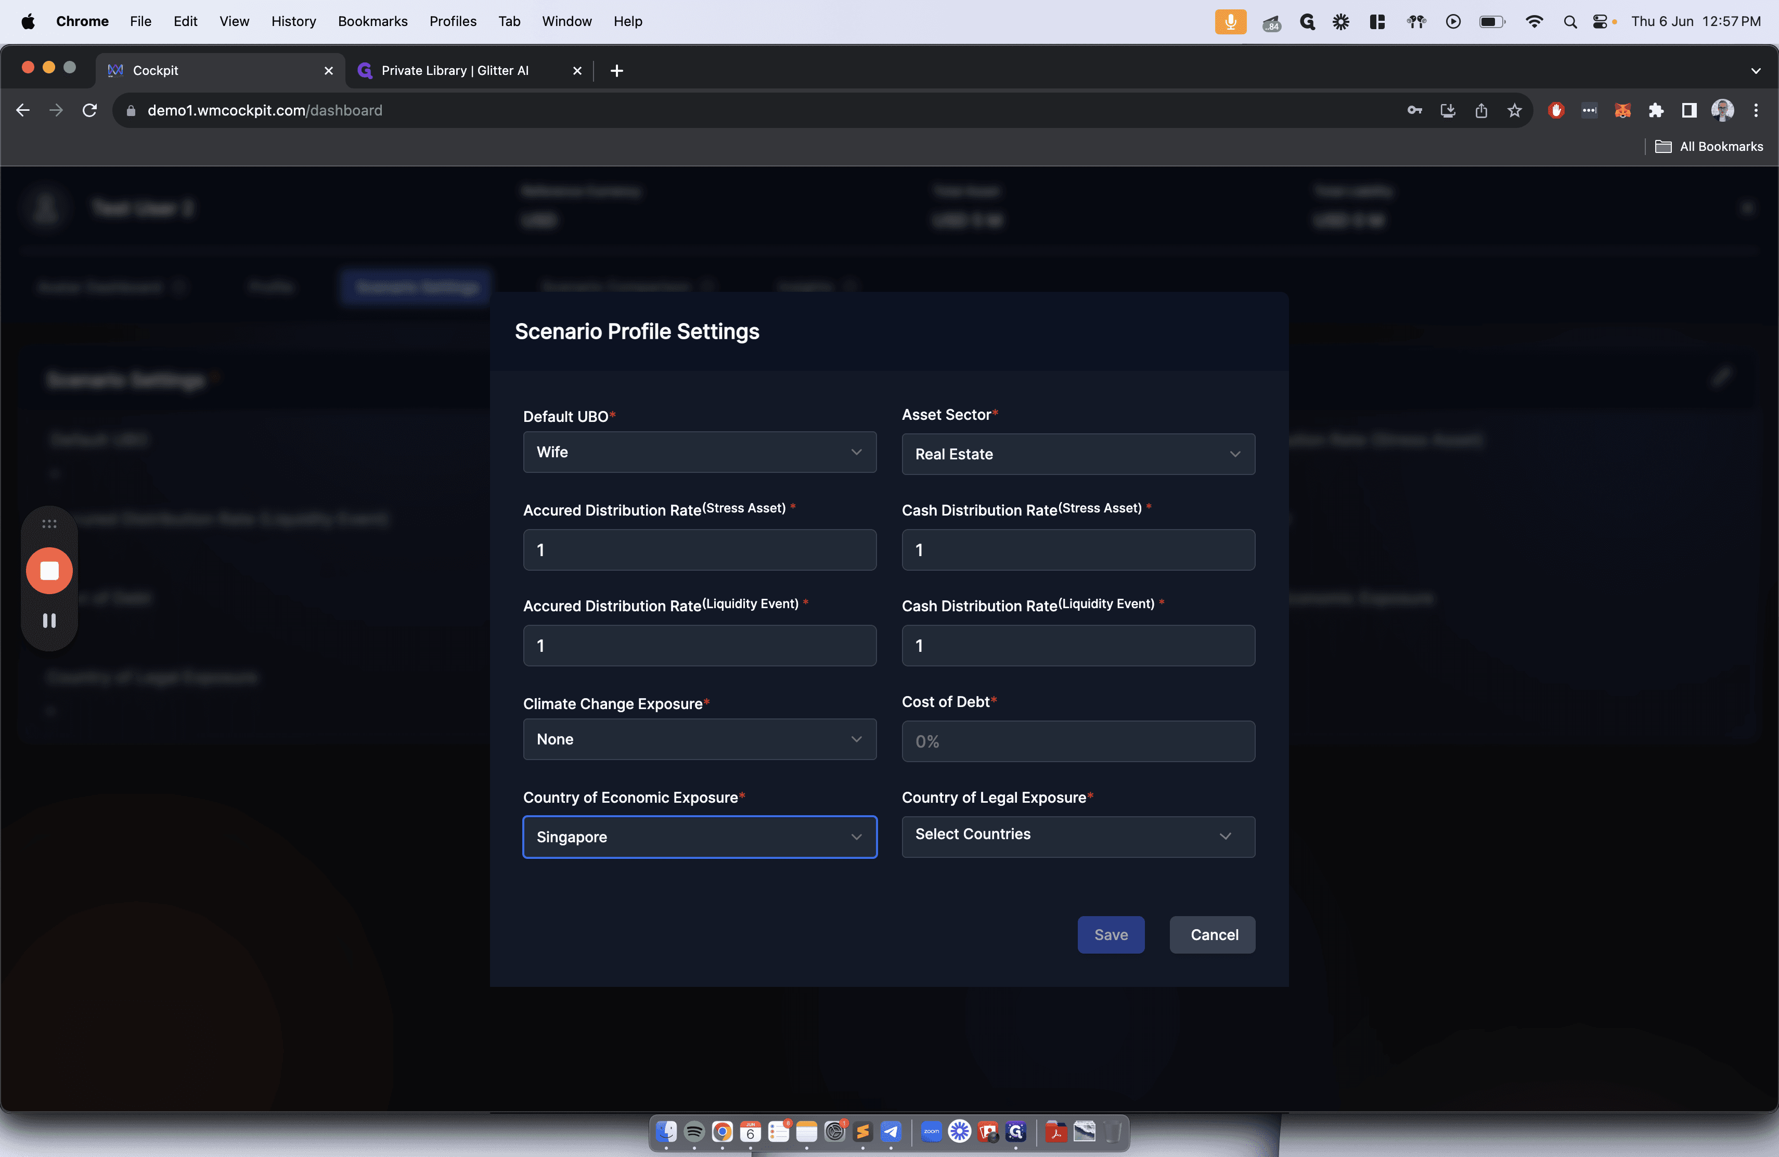The height and width of the screenshot is (1157, 1779).
Task: Bookmark this page with the star icon
Action: pos(1514,111)
